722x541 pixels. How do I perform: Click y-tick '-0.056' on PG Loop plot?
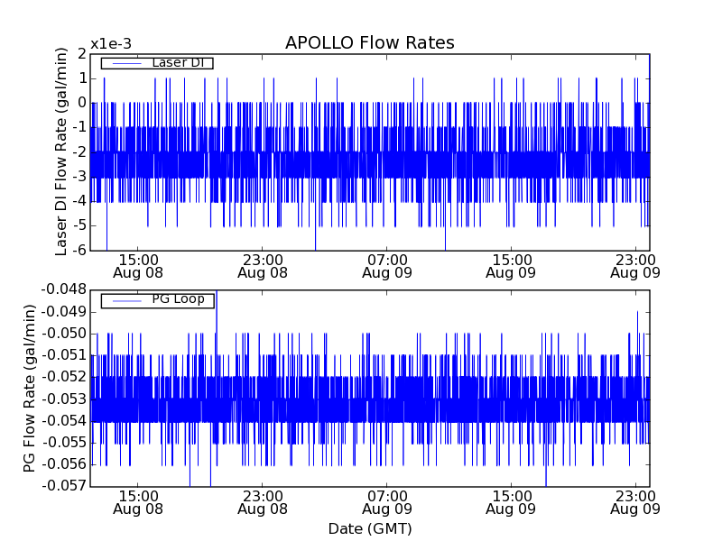pyautogui.click(x=64, y=464)
